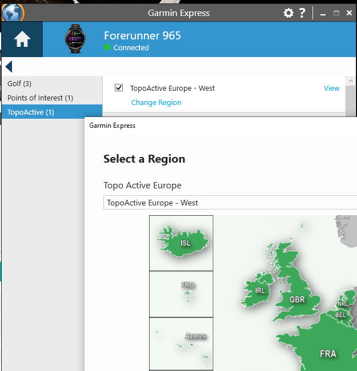This screenshot has width=357, height=371.
Task: Click the Forerunner 965 watch image
Action: tap(75, 39)
